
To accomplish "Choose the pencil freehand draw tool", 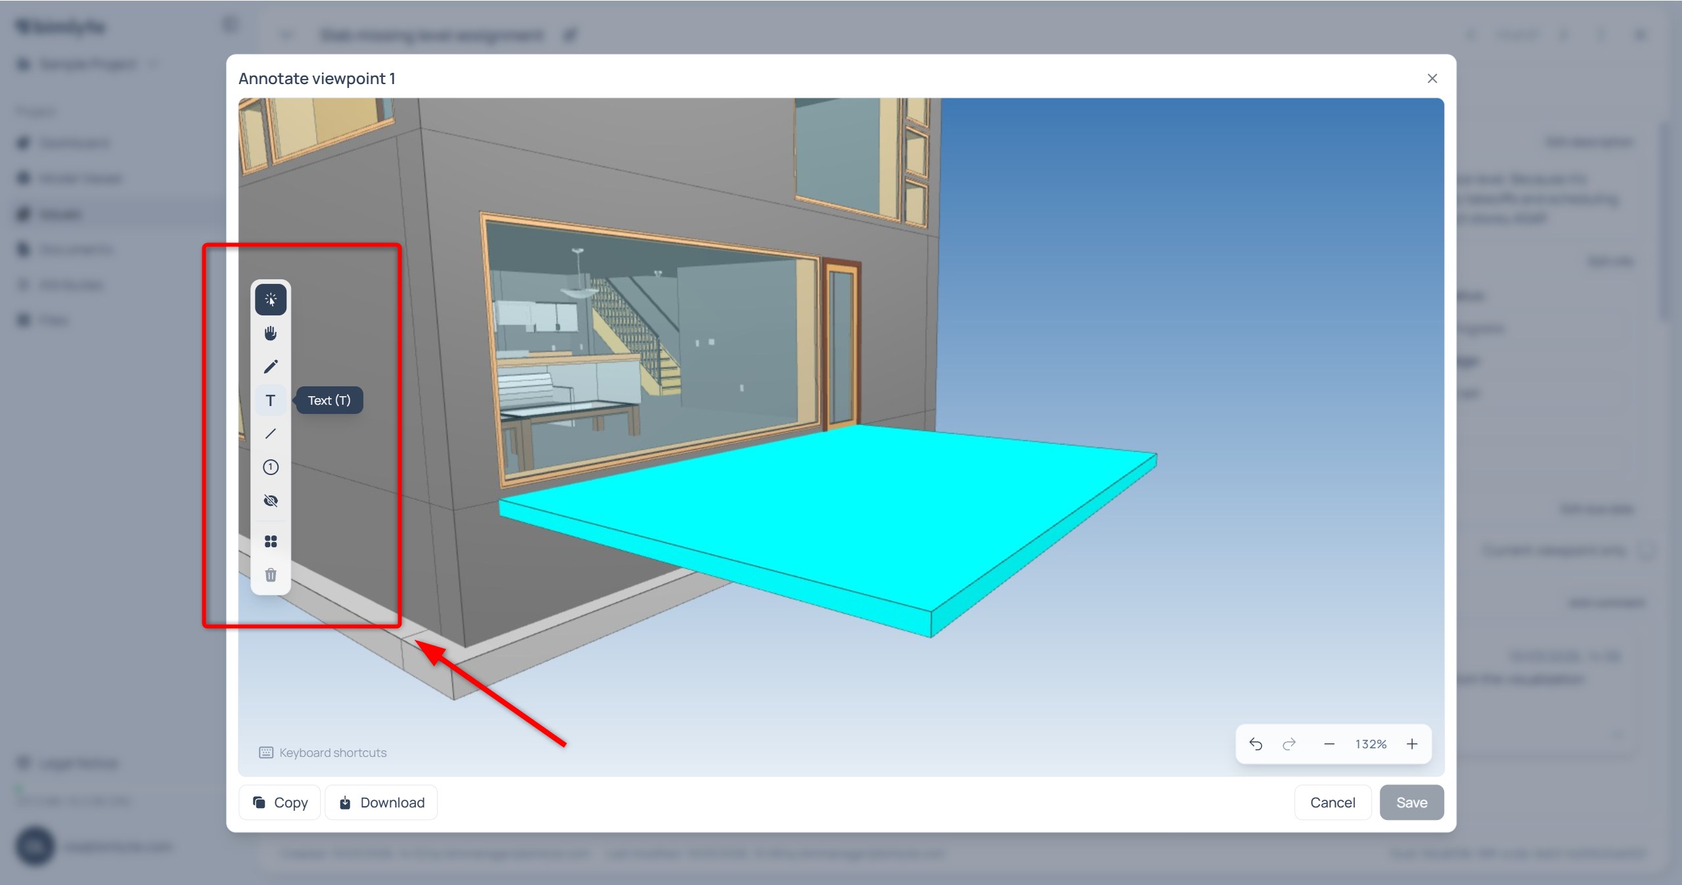I will coord(271,367).
